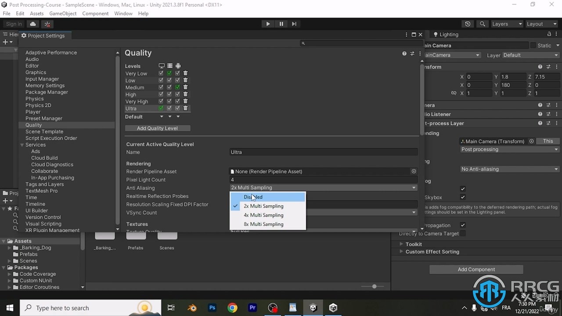Open Chrome from the taskbar

click(x=232, y=308)
